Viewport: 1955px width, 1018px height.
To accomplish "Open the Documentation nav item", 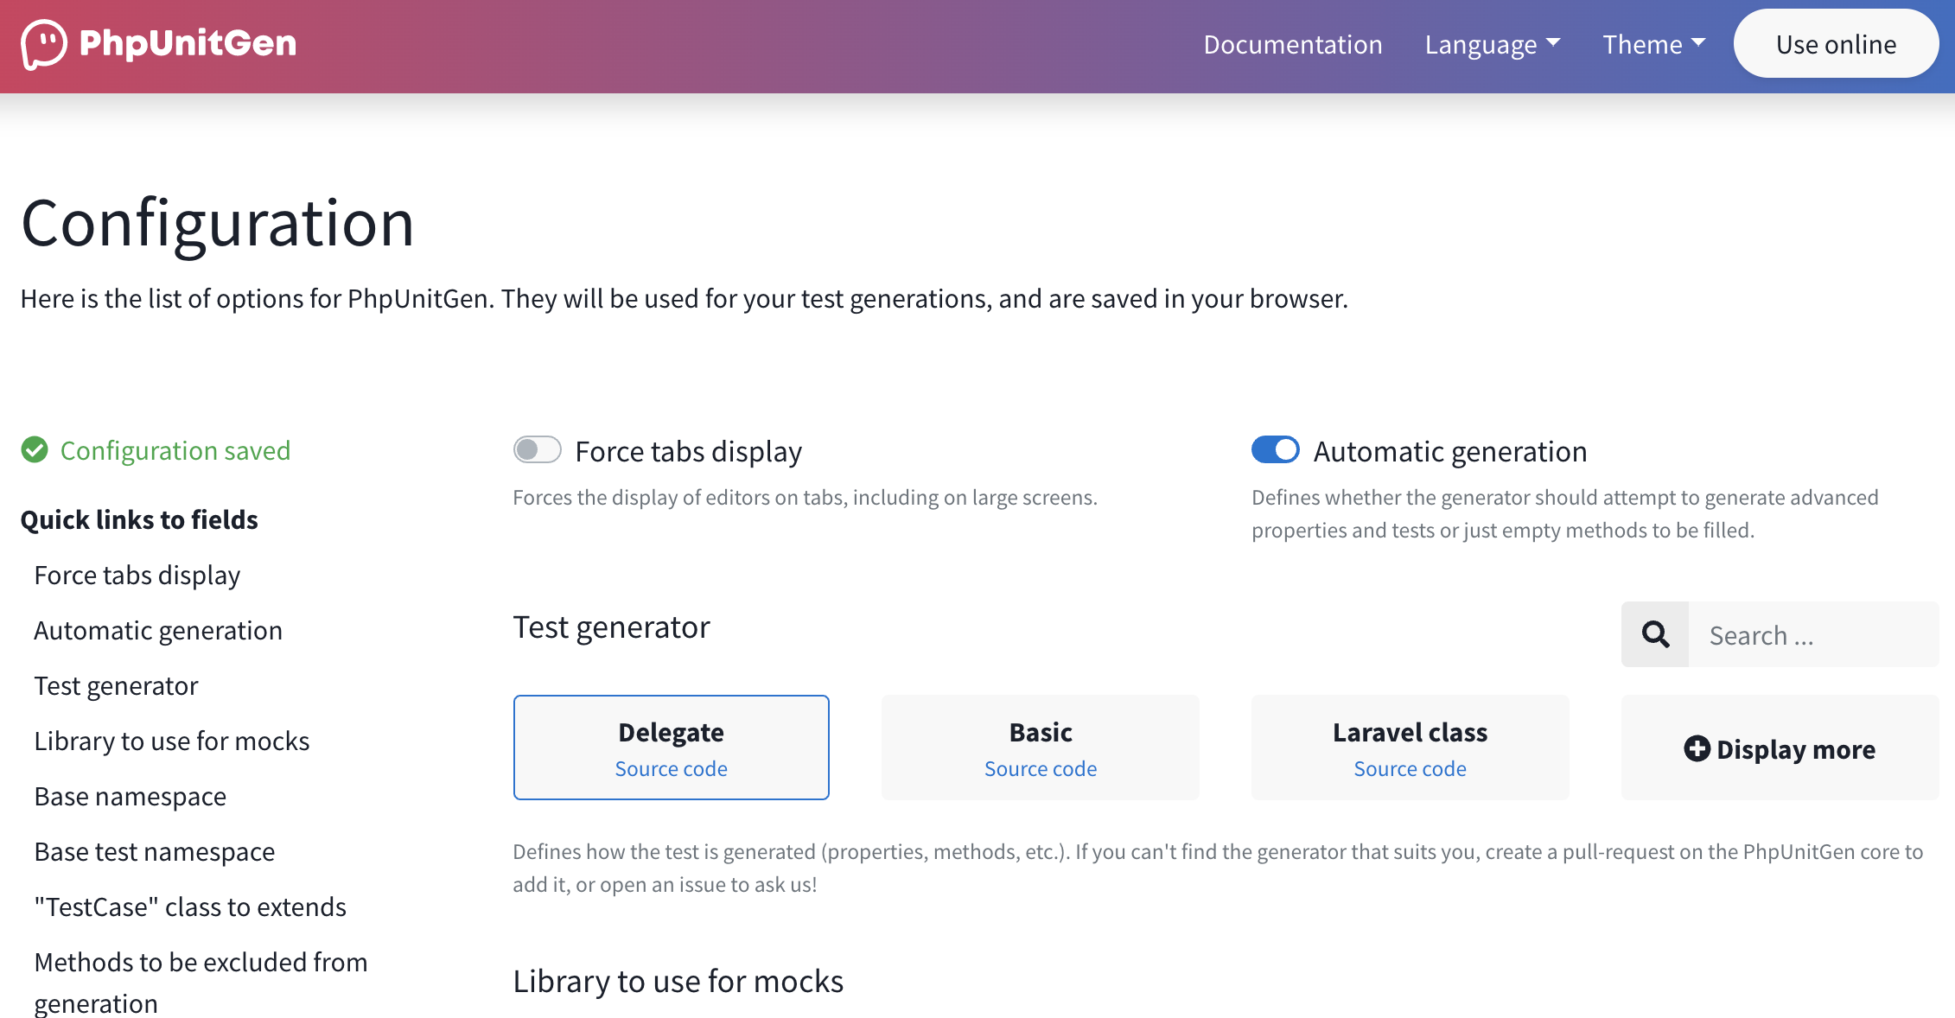I will [x=1292, y=44].
